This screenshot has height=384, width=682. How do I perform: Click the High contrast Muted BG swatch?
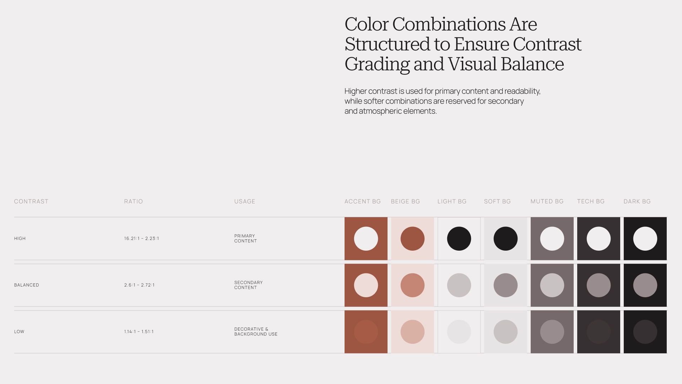(552, 239)
